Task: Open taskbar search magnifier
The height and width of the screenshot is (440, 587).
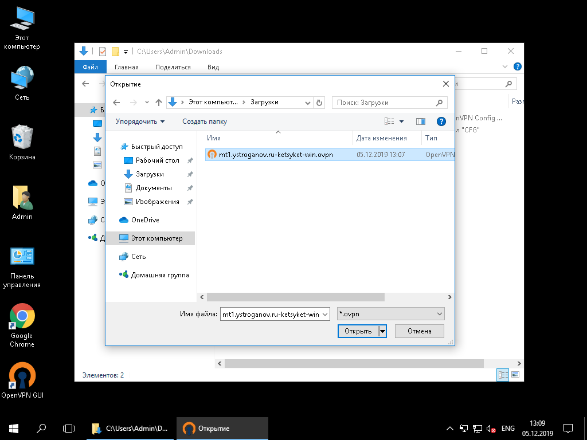Action: 41,429
